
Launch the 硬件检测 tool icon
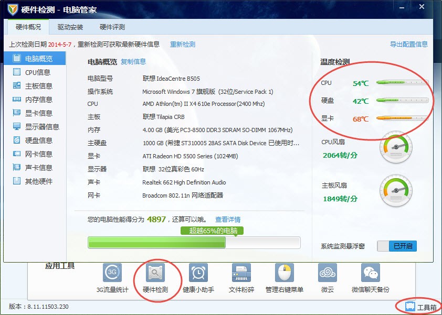click(155, 272)
